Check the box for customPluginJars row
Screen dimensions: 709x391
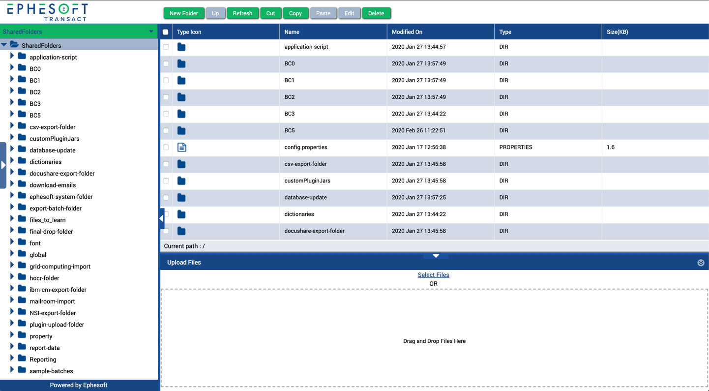166,181
